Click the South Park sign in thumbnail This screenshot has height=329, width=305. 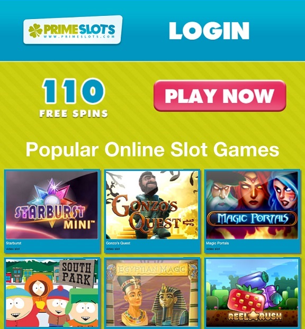[76, 273]
